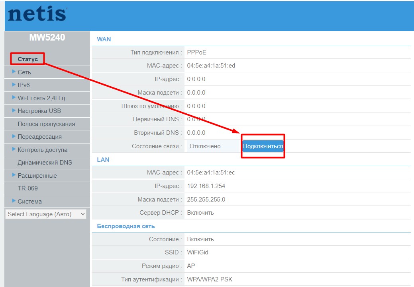Open Настройка USB menu item
This screenshot has height=287, width=414.
39,111
